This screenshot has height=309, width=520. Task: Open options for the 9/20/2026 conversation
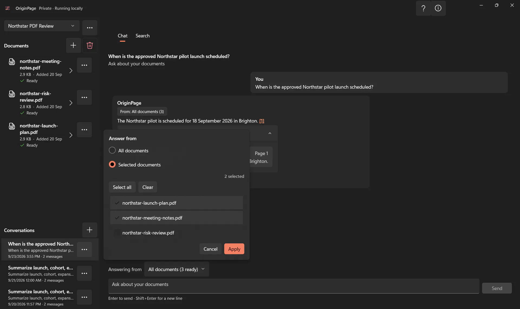coord(84,297)
